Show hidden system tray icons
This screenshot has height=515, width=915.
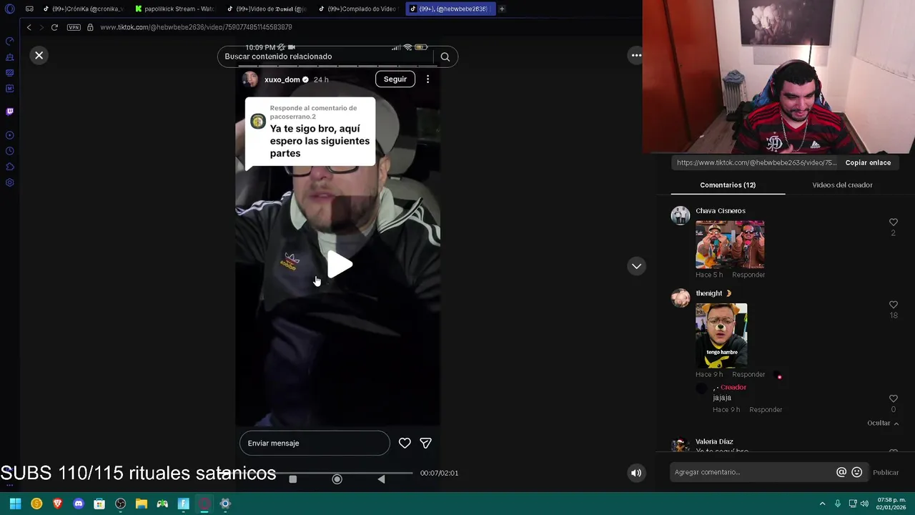822,504
